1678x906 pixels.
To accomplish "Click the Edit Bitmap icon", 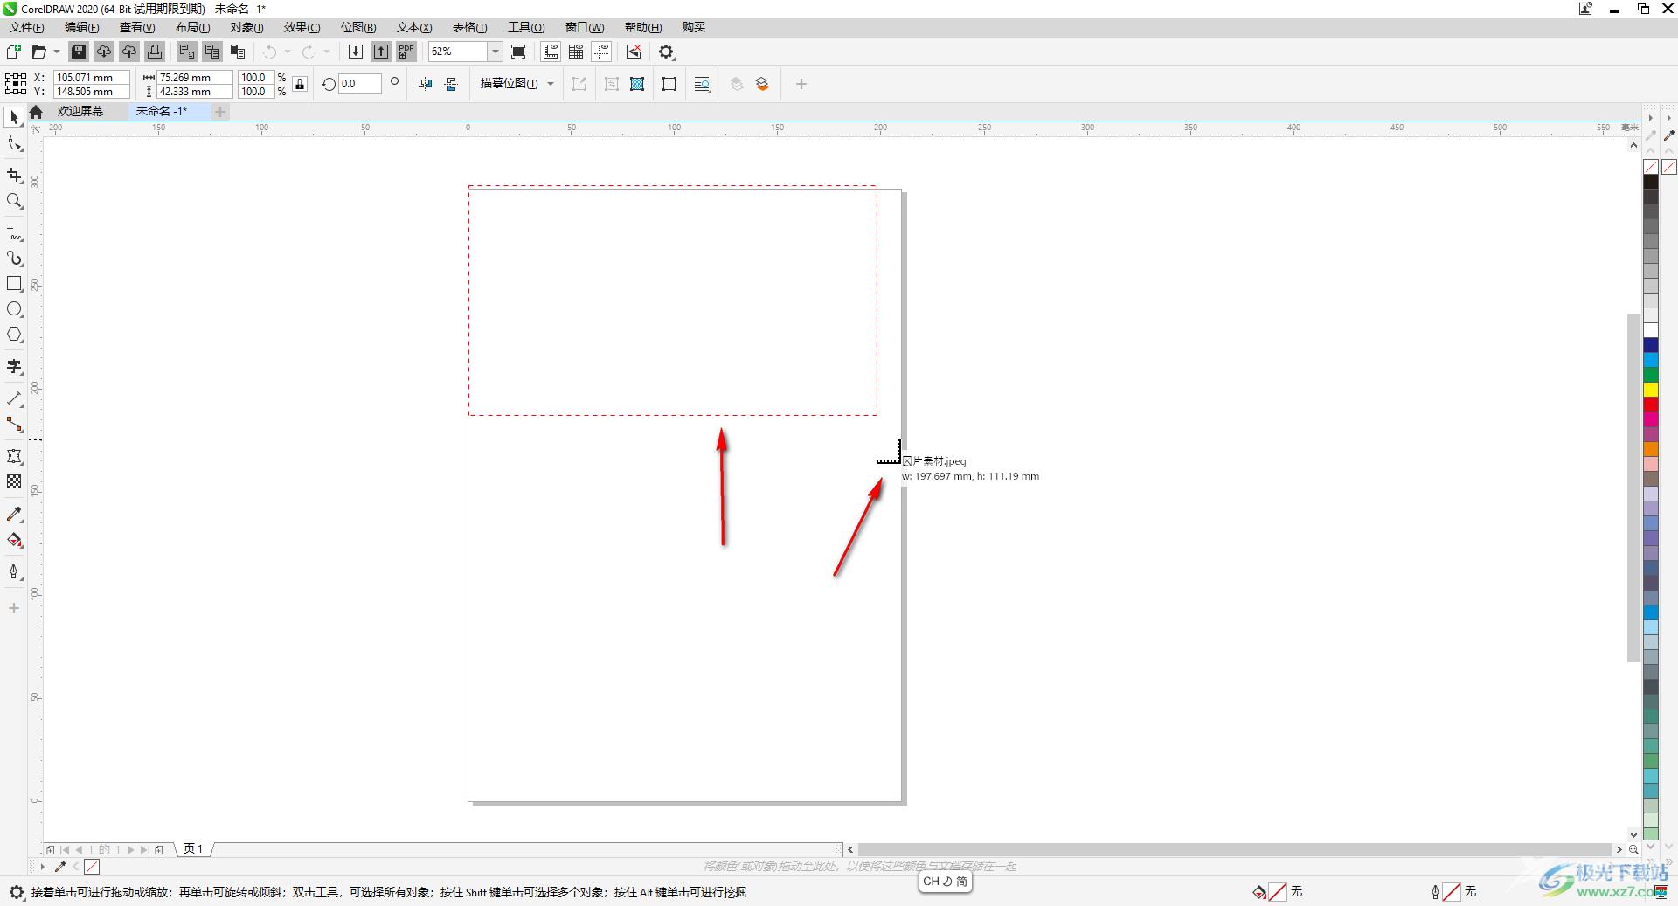I will 579,84.
